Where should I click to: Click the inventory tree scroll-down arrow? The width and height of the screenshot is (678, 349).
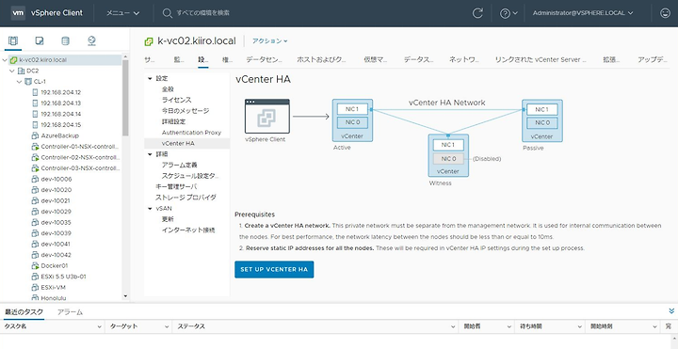pos(125,296)
